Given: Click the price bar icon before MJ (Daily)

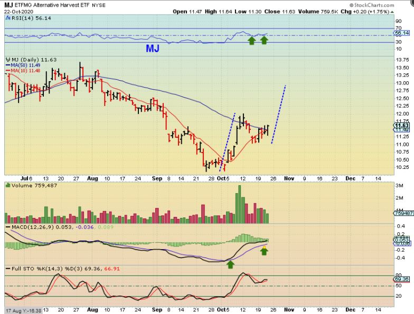Looking at the screenshot, I should pyautogui.click(x=7, y=60).
